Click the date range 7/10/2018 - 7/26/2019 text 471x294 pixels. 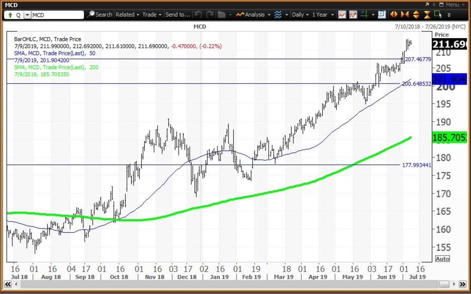429,27
